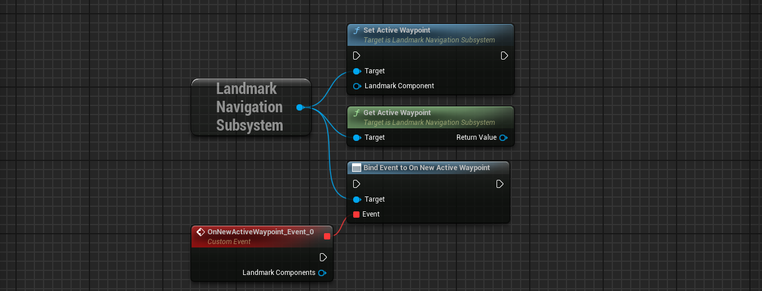The width and height of the screenshot is (762, 291).
Task: Click the Landmark Components output pin
Action: pos(322,273)
